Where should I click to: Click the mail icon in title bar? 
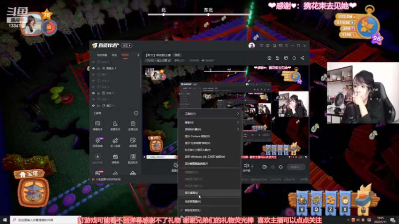pos(261,46)
